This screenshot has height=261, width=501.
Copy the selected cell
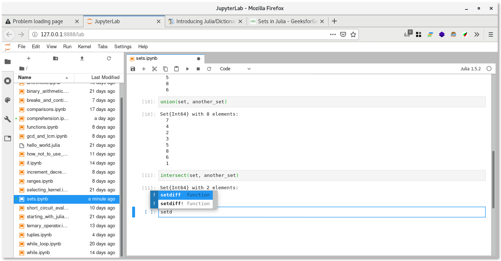165,69
